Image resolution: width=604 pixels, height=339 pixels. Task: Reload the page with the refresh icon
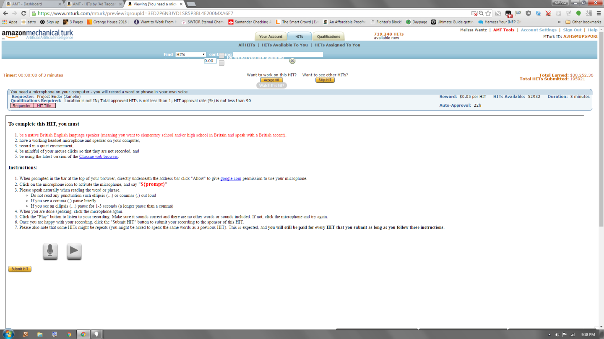click(x=24, y=13)
